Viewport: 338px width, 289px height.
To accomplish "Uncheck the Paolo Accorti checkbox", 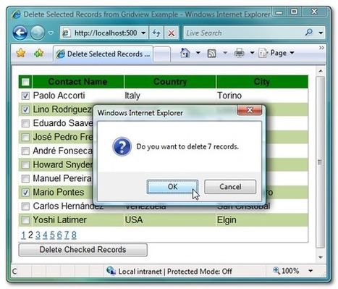I will [x=25, y=96].
